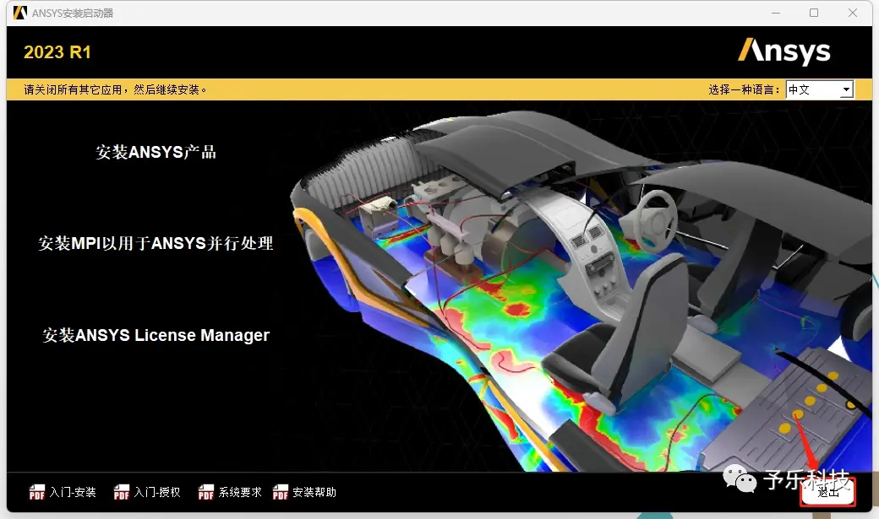
Task: Open the 系统要求 system requirements link
Action: (240, 492)
